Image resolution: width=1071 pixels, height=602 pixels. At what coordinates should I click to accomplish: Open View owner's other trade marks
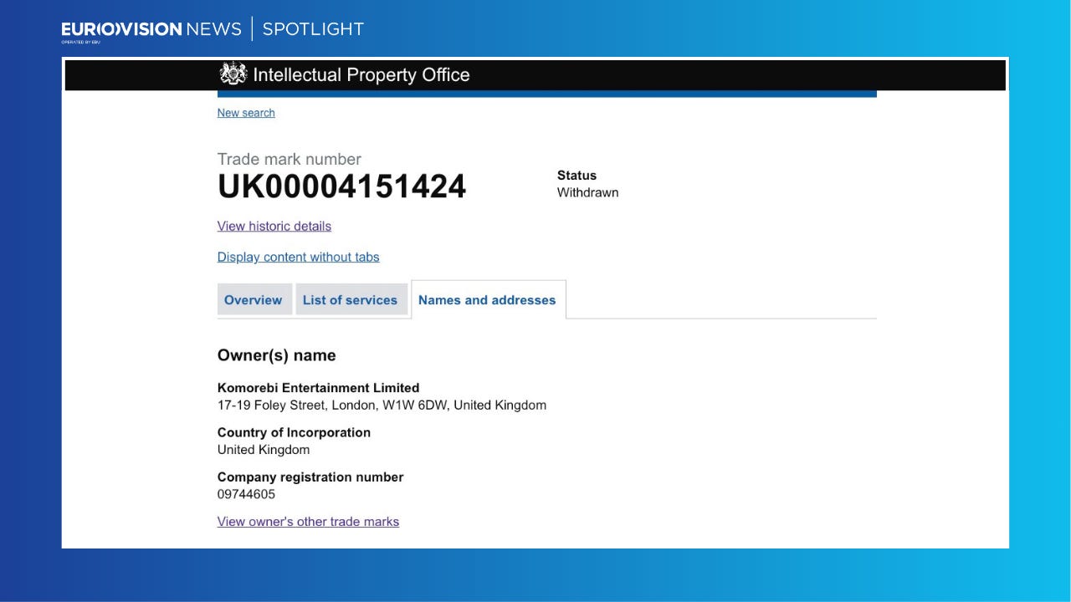click(x=309, y=522)
